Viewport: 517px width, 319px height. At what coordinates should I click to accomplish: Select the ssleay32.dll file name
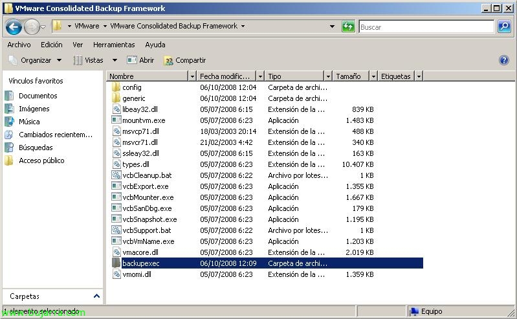click(141, 153)
